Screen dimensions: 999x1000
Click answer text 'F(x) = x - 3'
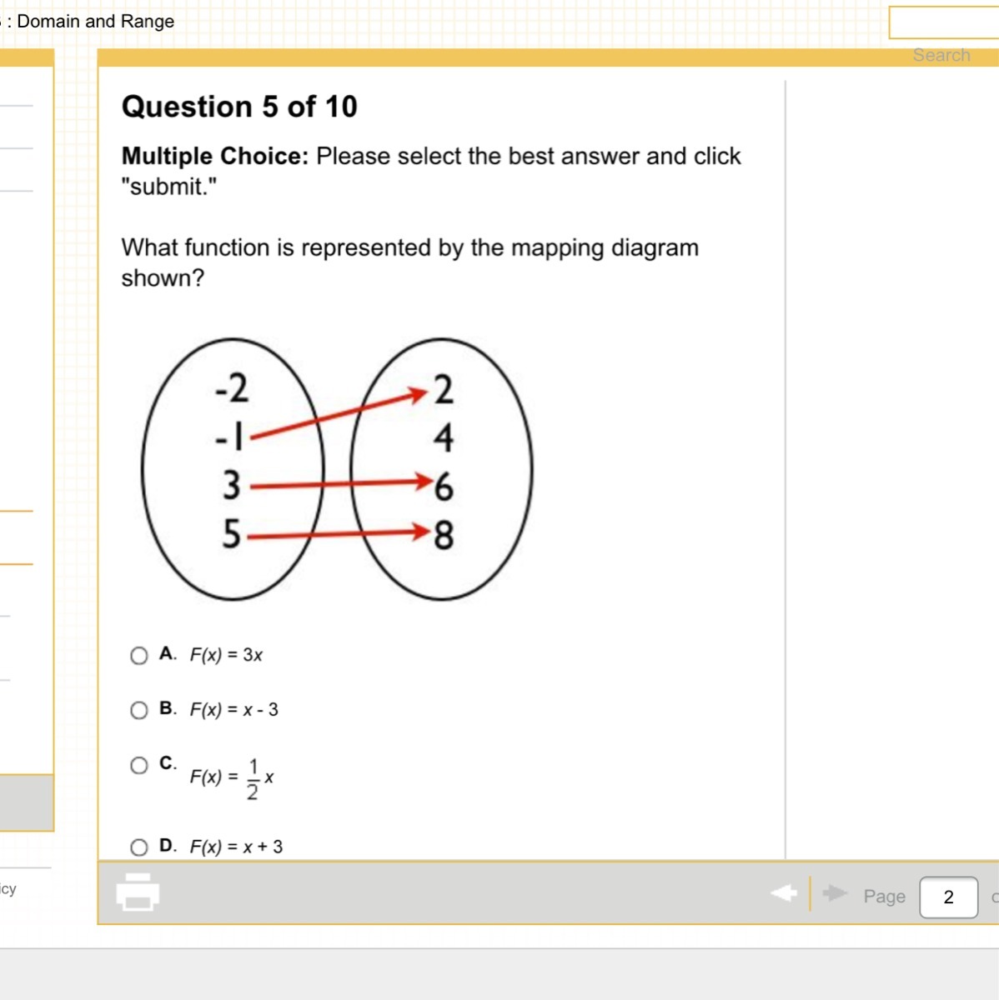coord(234,710)
